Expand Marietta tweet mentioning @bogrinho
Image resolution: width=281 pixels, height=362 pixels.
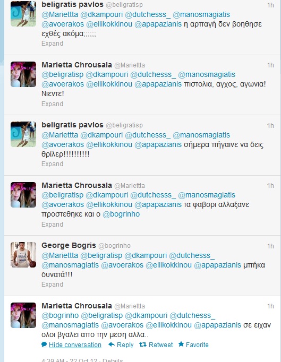(x=52, y=224)
